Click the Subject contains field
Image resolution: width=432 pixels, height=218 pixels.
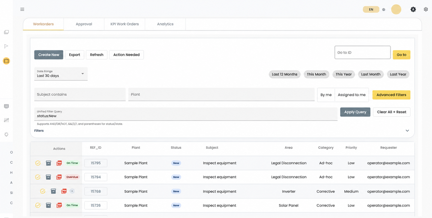point(80,94)
